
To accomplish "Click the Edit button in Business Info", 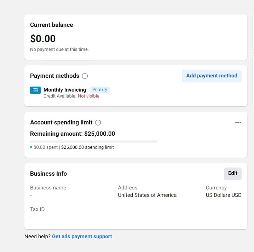I will [233, 174].
